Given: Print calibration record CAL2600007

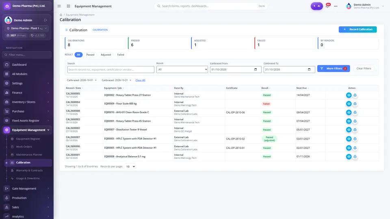Looking at the screenshot, I should (355, 139).
